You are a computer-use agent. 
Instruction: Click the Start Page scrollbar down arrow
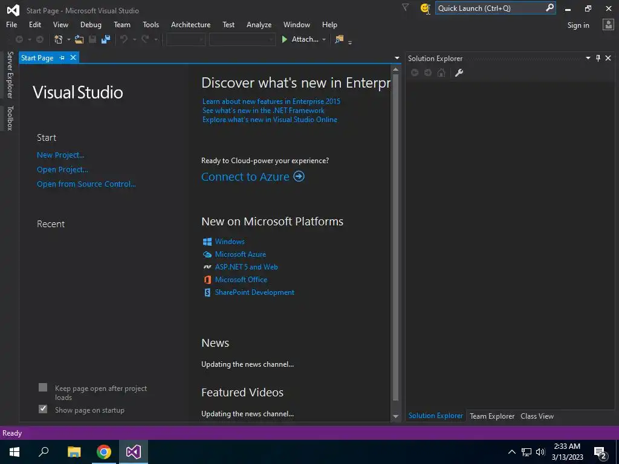[395, 416]
